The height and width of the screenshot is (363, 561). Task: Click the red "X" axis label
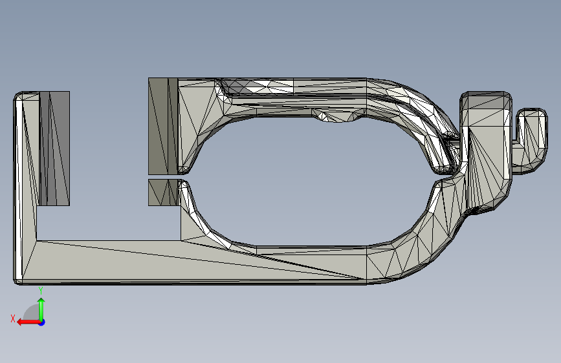(x=13, y=318)
